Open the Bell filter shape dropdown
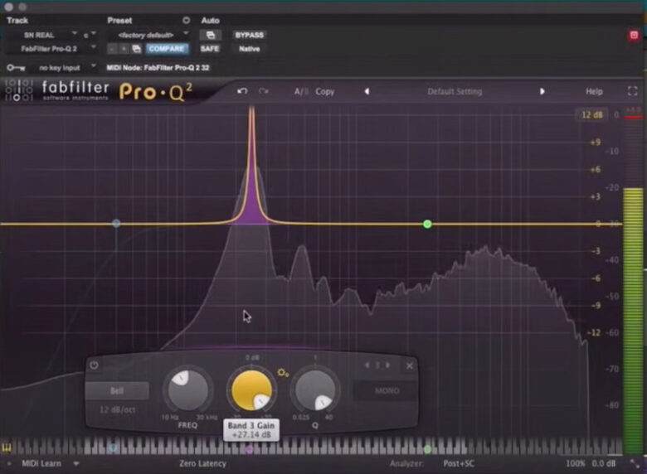 pyautogui.click(x=117, y=391)
